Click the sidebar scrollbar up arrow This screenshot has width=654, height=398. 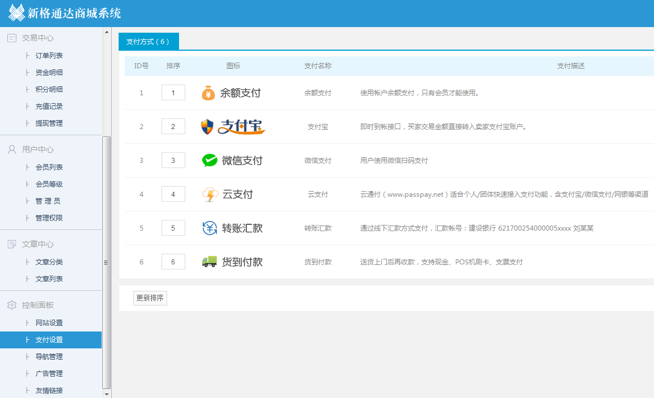coord(107,32)
